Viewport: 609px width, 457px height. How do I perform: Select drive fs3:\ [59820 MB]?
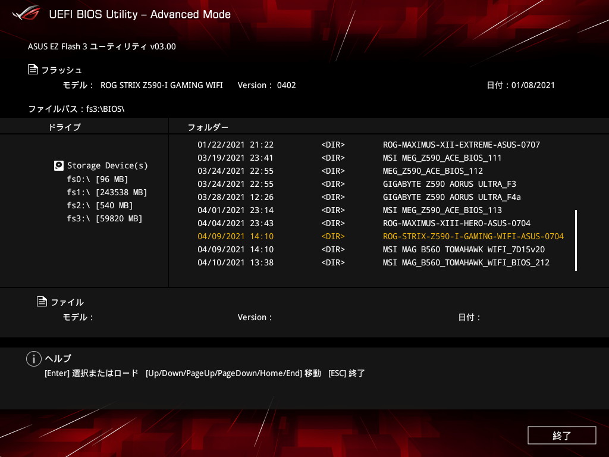[x=105, y=218]
